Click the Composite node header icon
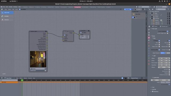This screenshot has width=171, height=96. pyautogui.click(x=89, y=31)
